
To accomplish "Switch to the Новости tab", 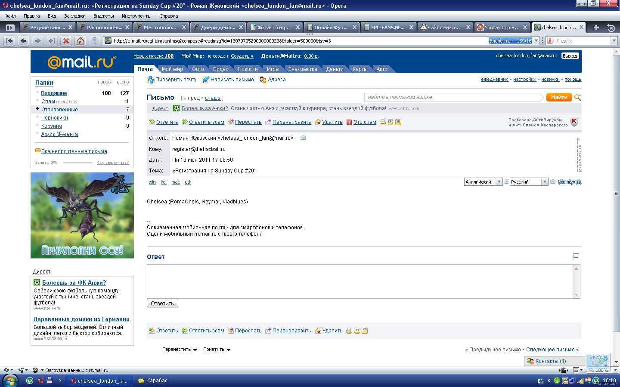I will click(248, 69).
